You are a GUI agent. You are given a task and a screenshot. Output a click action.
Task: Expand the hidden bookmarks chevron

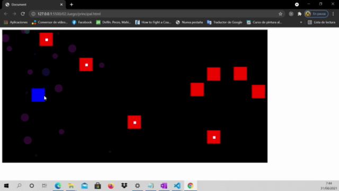[301, 22]
